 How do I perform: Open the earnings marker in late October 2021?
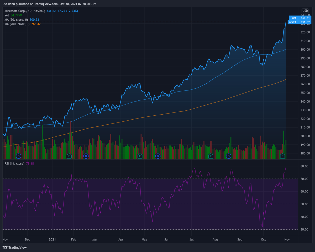click(x=283, y=156)
